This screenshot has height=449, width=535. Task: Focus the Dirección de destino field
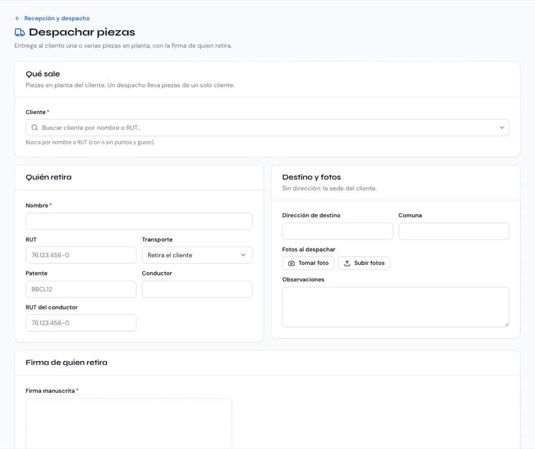pos(337,231)
